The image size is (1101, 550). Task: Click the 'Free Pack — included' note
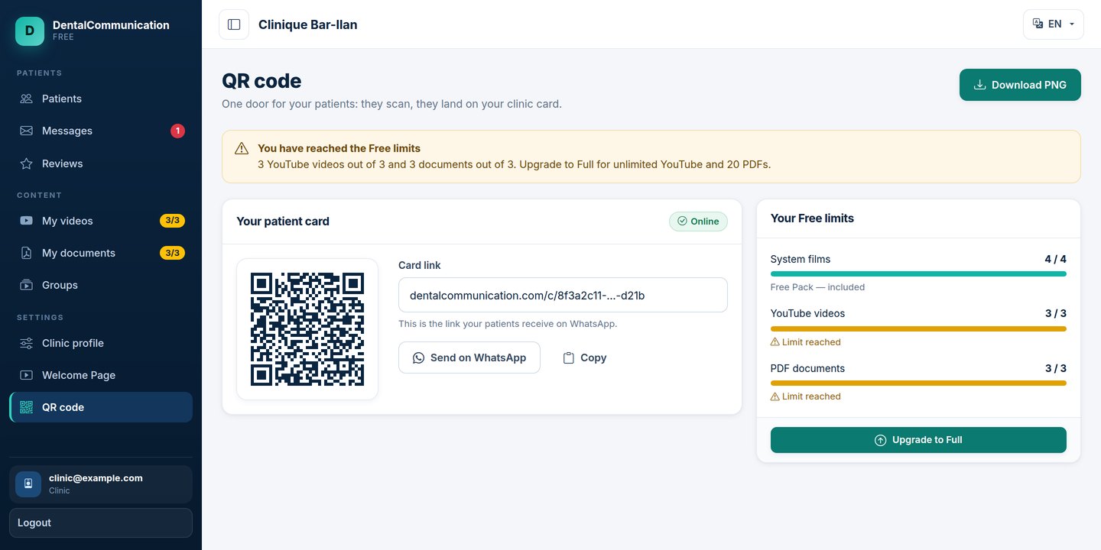point(817,287)
